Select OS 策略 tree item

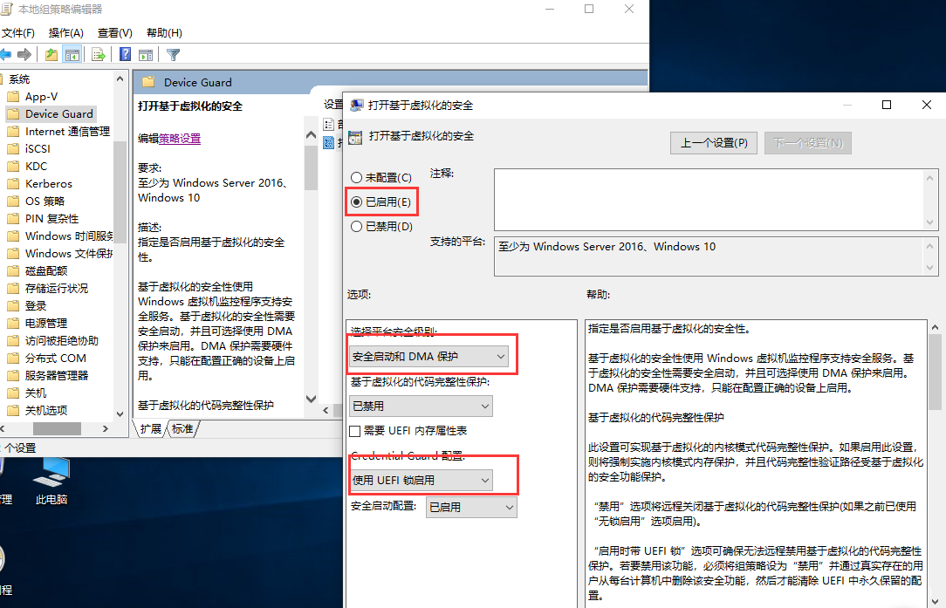tap(45, 201)
